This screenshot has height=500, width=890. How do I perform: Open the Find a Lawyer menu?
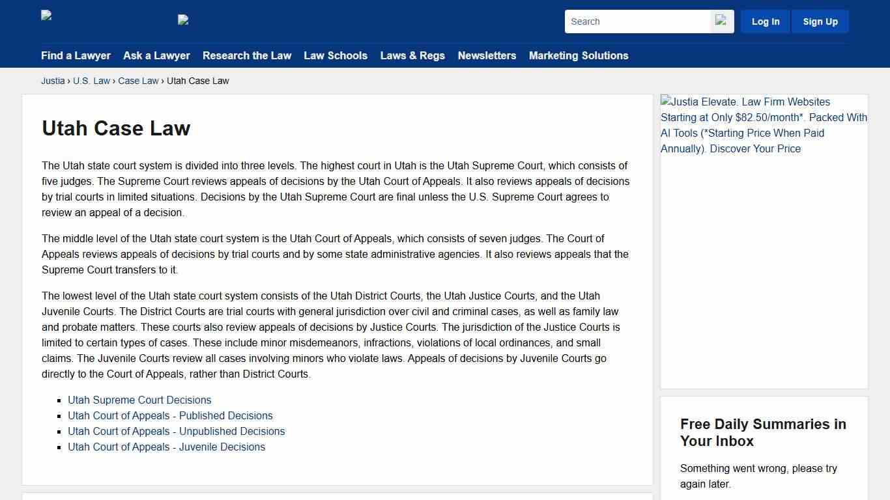point(76,55)
